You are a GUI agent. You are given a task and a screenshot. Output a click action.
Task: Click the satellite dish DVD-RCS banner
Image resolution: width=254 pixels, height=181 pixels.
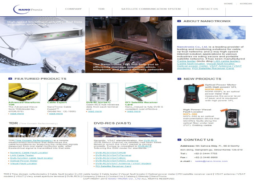[x=128, y=132]
